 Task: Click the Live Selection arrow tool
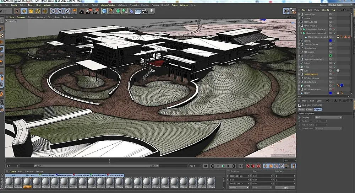point(17,11)
